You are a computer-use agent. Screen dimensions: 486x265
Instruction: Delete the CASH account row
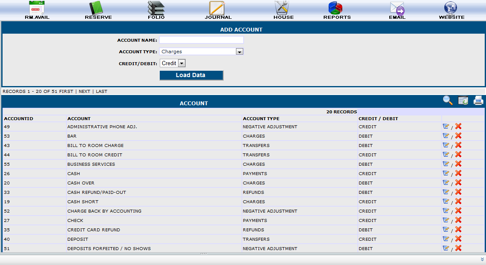pyautogui.click(x=458, y=173)
